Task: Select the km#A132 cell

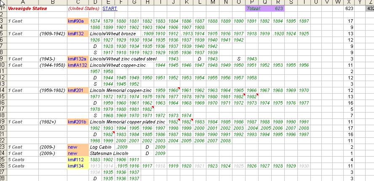Action: tap(78, 65)
